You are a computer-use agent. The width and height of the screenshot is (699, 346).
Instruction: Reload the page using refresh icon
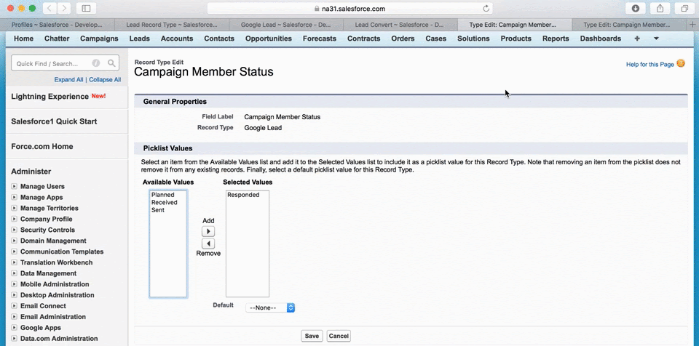coord(486,9)
